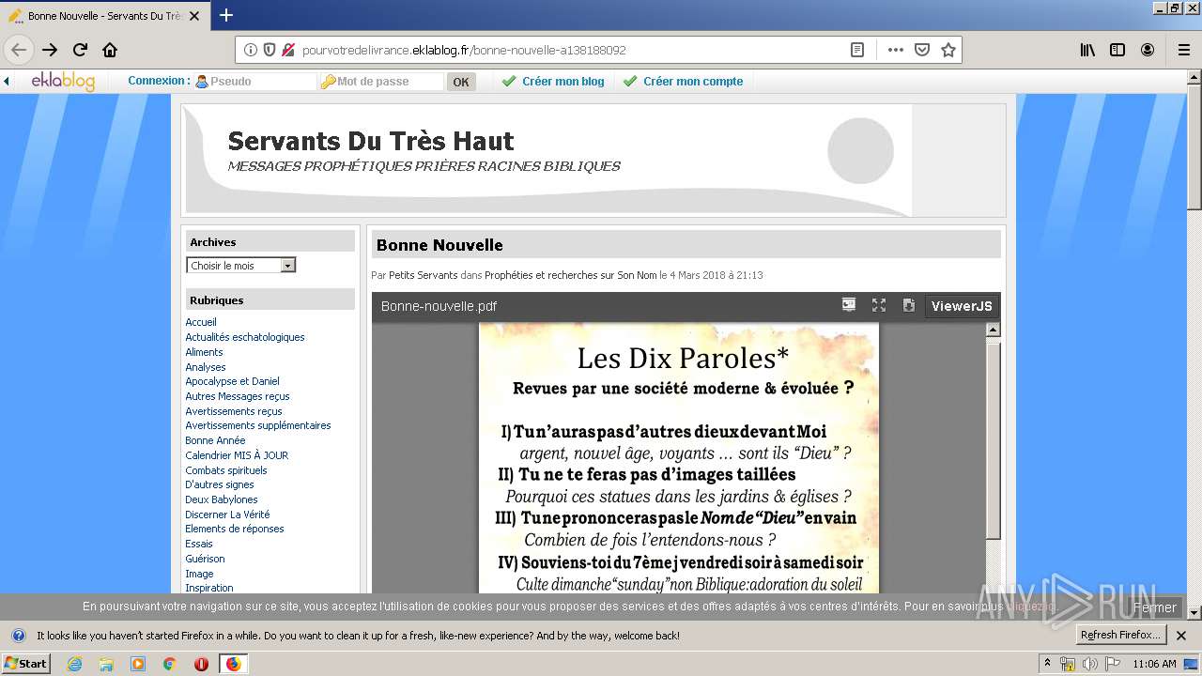Download the Bonne-nouvelle.pdf file
Image resolution: width=1202 pixels, height=676 pixels.
908,305
